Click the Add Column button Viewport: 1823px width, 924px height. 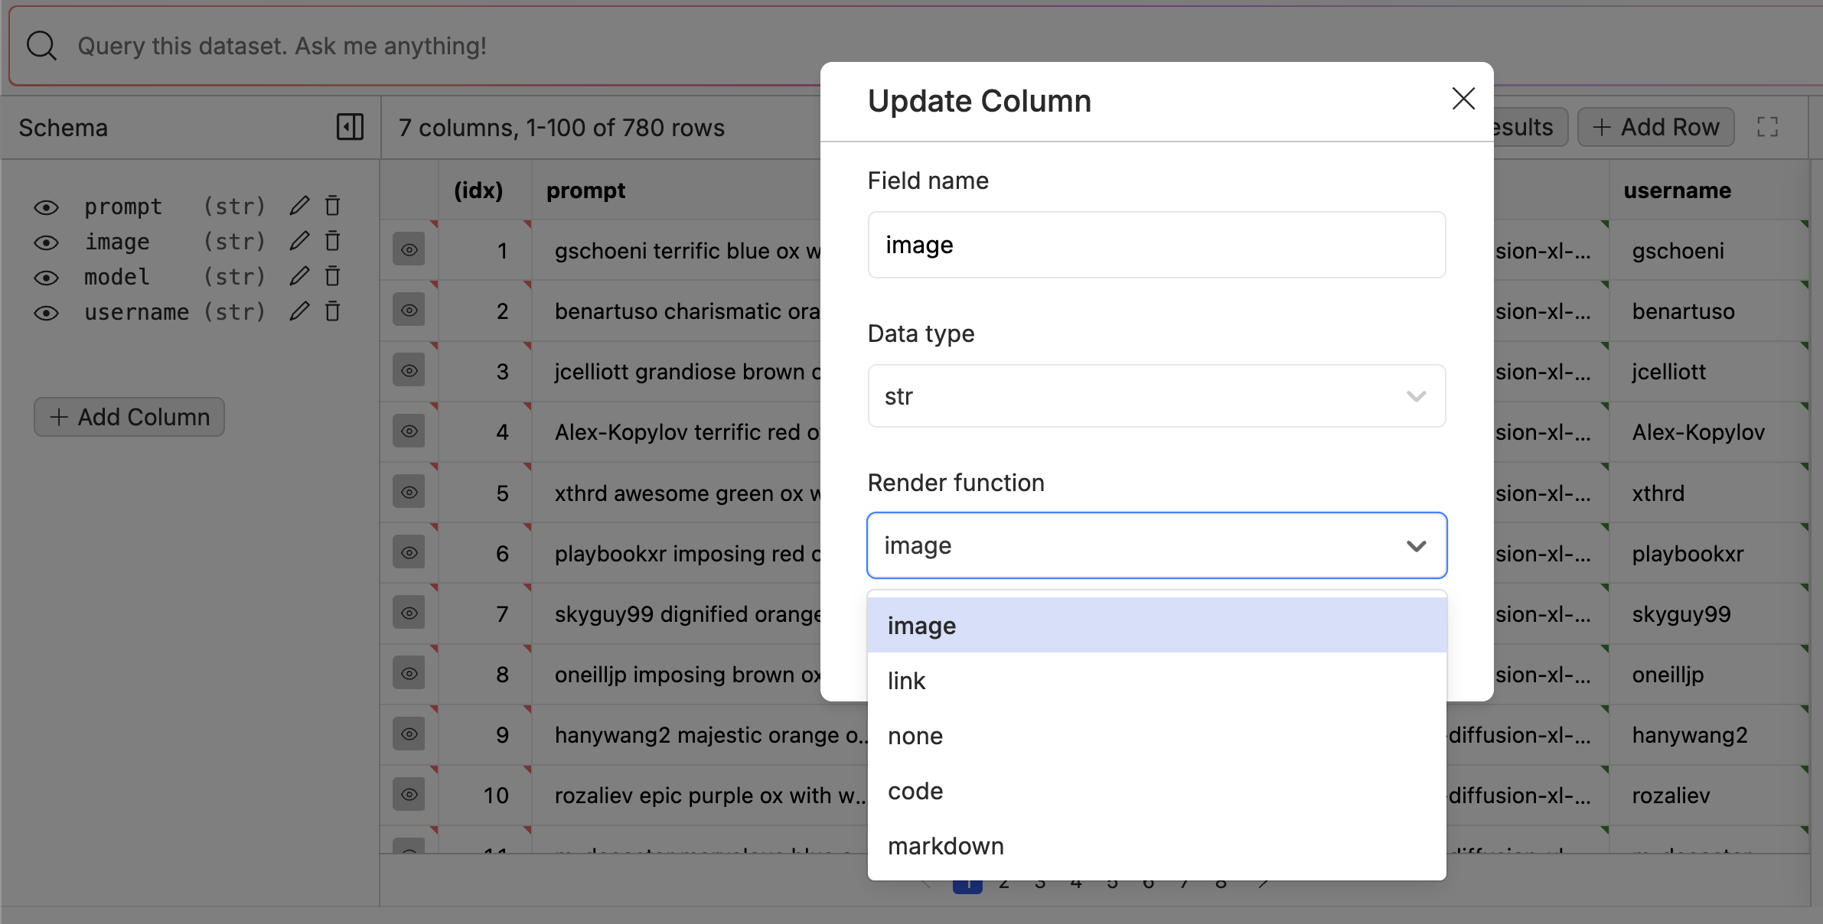tap(129, 417)
